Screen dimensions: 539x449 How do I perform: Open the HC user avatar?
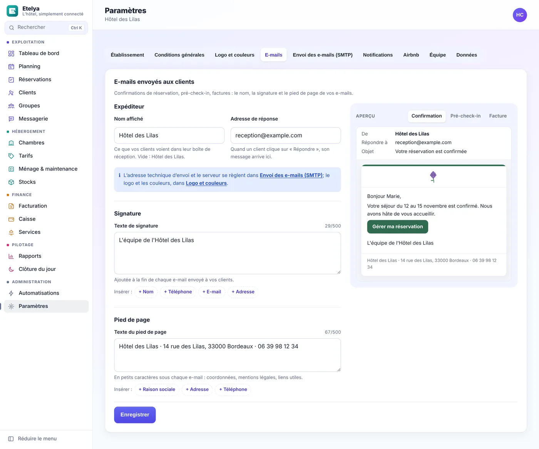tap(520, 15)
